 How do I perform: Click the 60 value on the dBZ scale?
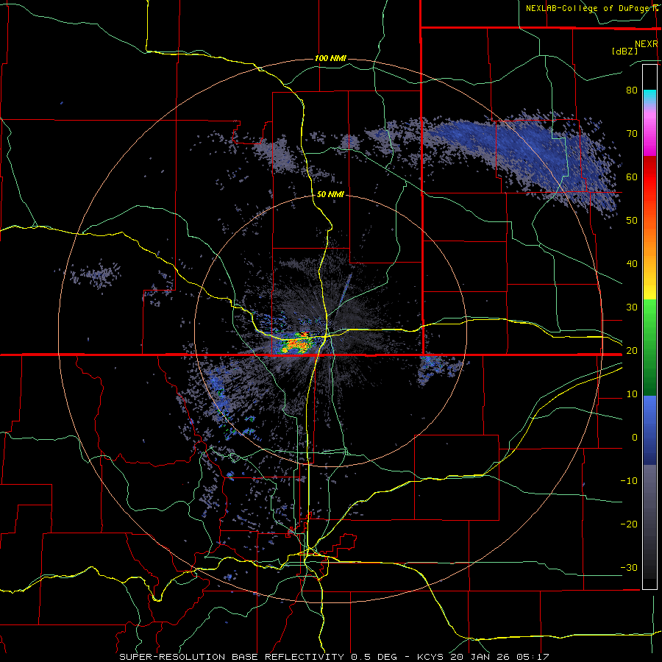(x=632, y=177)
